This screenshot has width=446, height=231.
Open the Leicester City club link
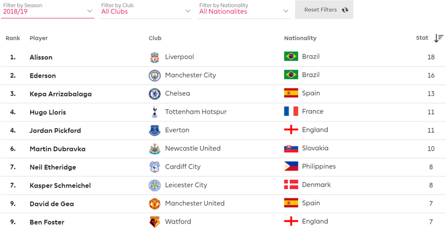pos(186,185)
